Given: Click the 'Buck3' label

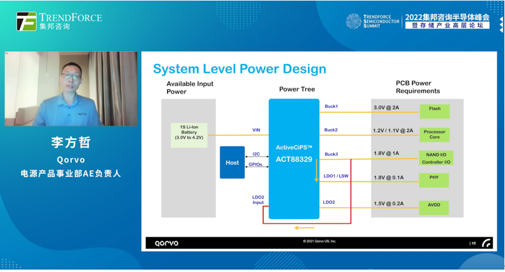Looking at the screenshot, I should click(331, 154).
